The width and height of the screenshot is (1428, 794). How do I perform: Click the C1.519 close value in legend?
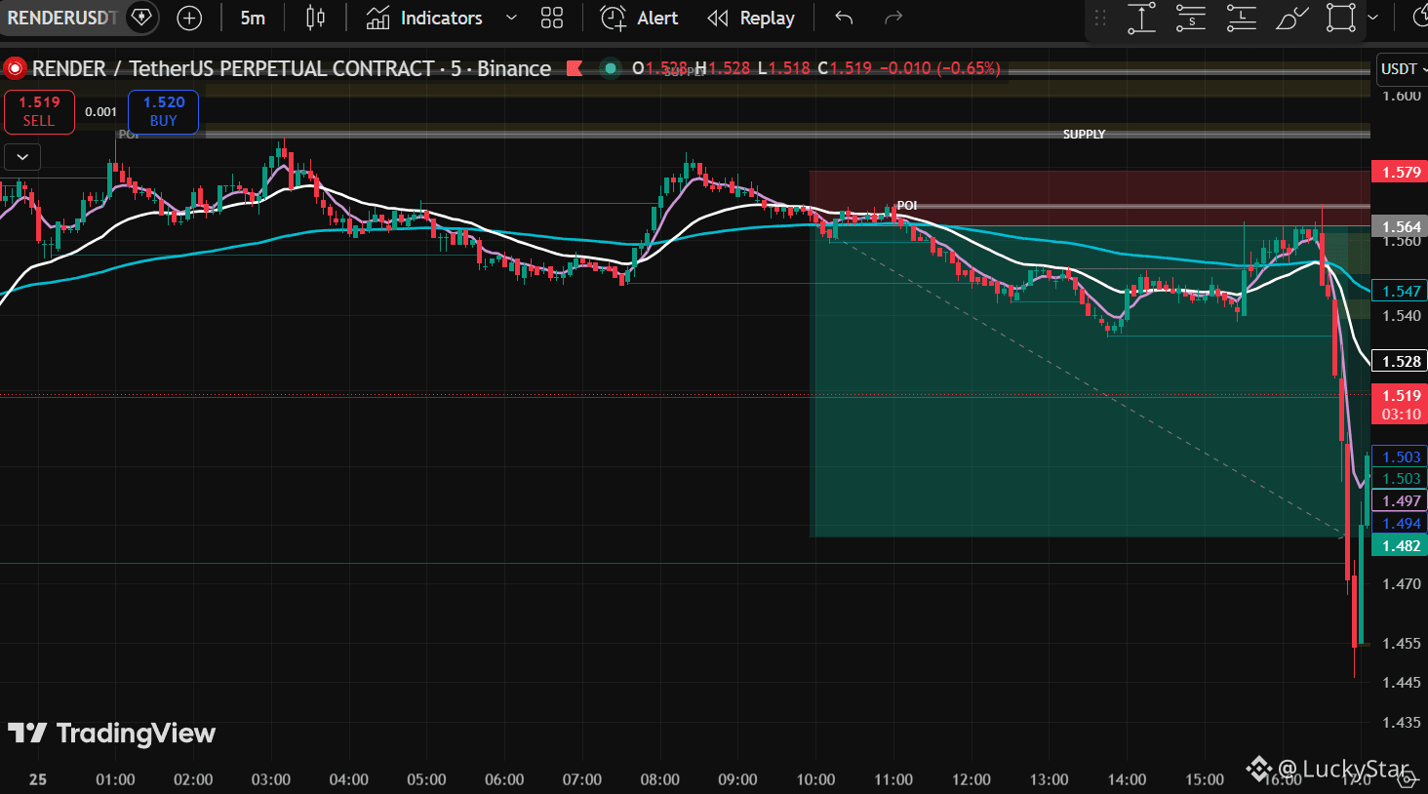click(x=845, y=68)
